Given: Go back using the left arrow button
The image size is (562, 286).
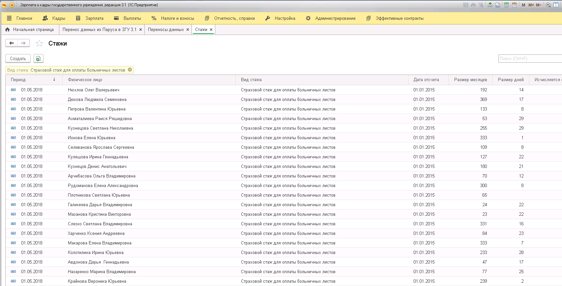Looking at the screenshot, I should [12, 43].
